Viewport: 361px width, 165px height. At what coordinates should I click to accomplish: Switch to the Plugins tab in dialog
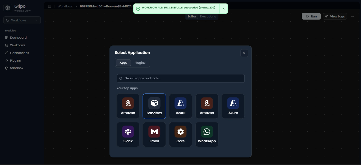coord(140,63)
